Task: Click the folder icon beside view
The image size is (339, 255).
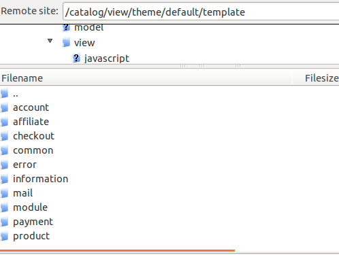Action: tap(66, 42)
